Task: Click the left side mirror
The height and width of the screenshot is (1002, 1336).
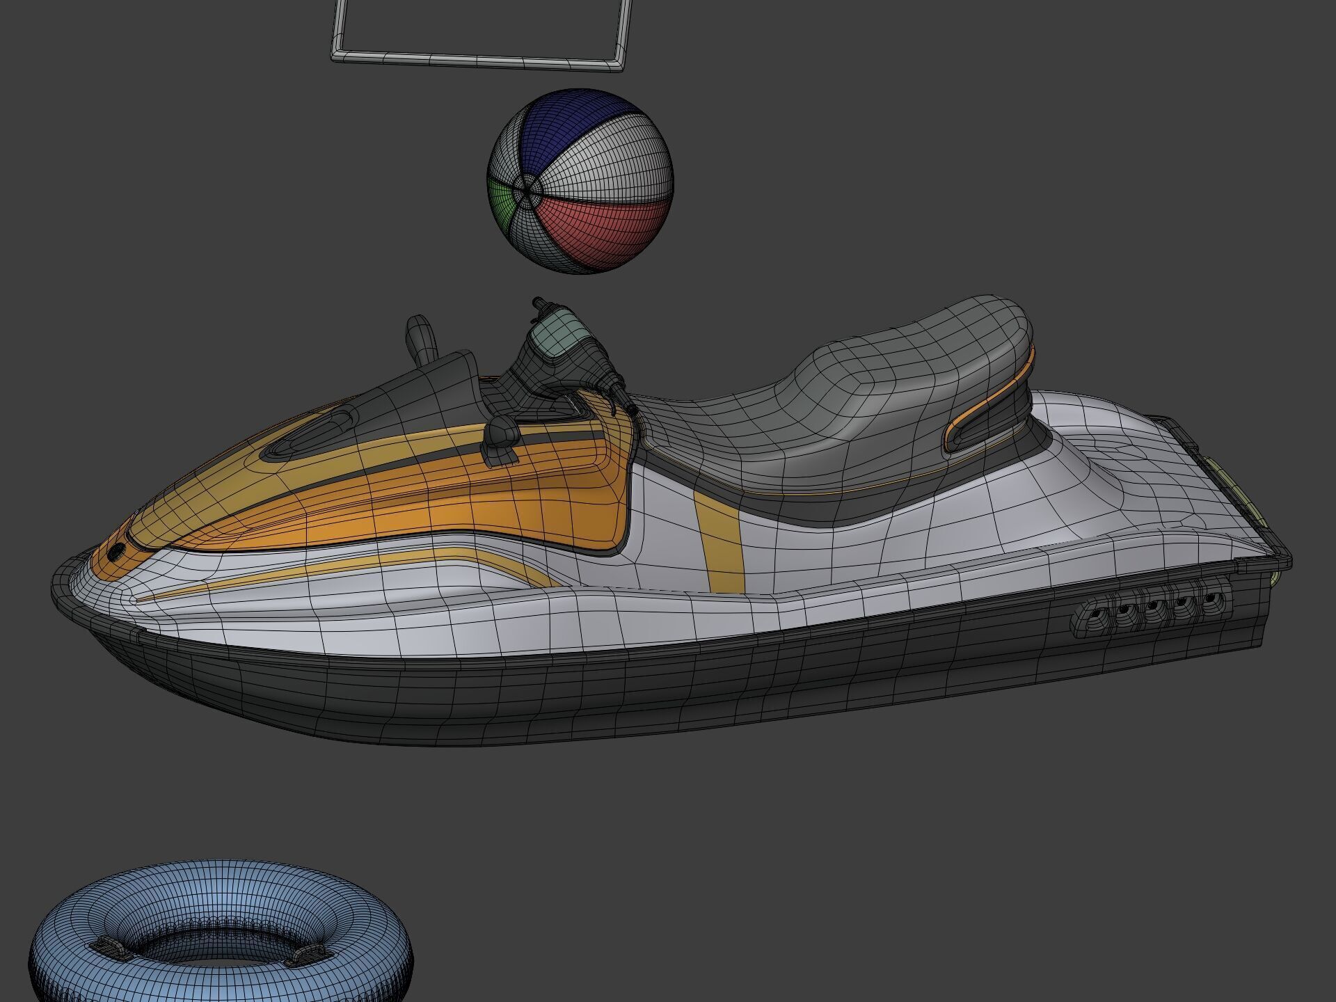Action: coord(422,339)
